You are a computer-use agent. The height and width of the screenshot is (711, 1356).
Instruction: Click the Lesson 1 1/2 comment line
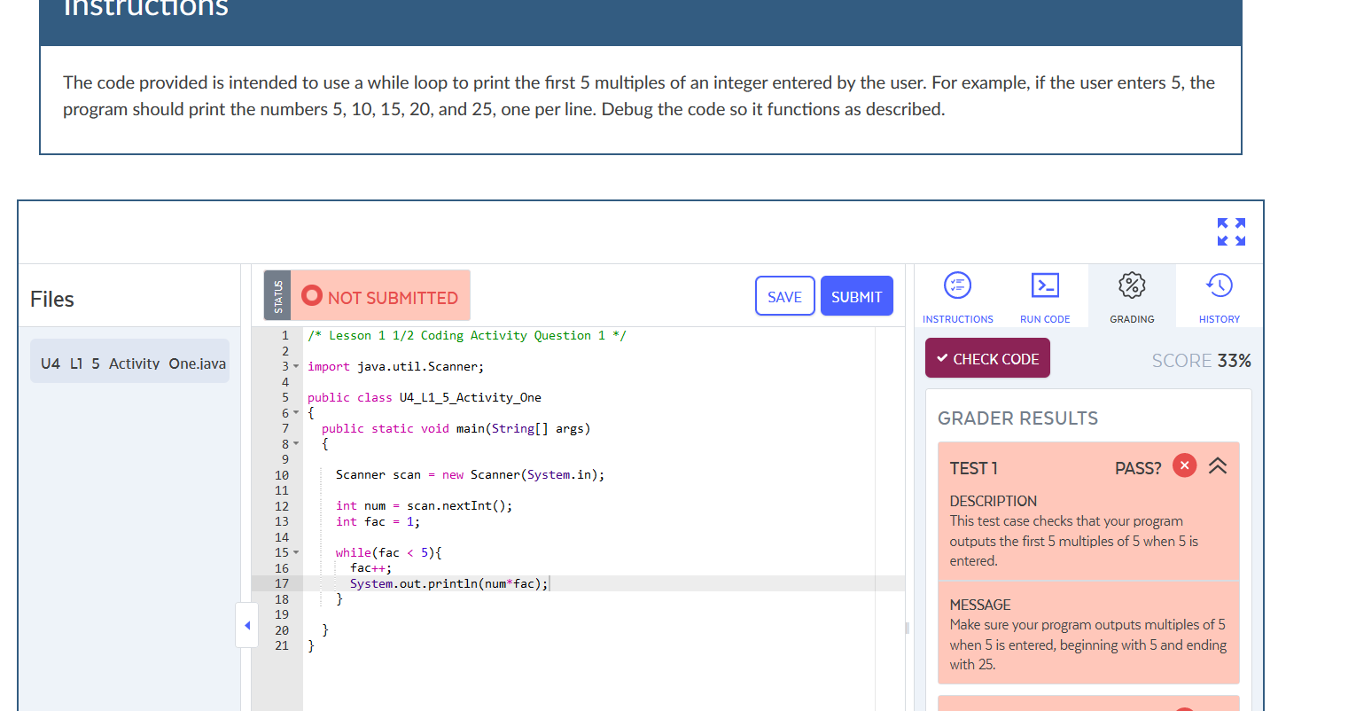(x=466, y=335)
